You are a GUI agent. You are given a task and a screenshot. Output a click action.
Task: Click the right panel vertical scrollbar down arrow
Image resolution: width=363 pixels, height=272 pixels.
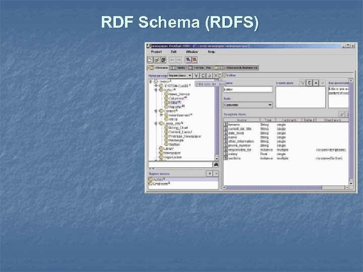[x=351, y=183]
